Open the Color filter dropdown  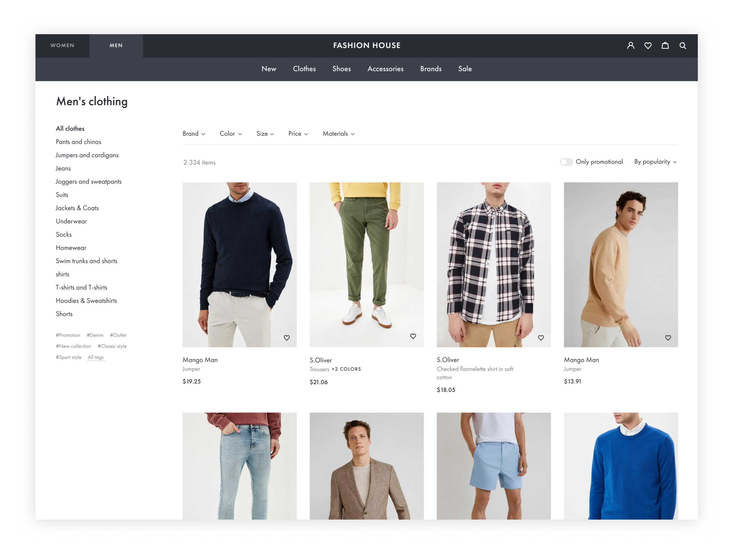click(231, 133)
